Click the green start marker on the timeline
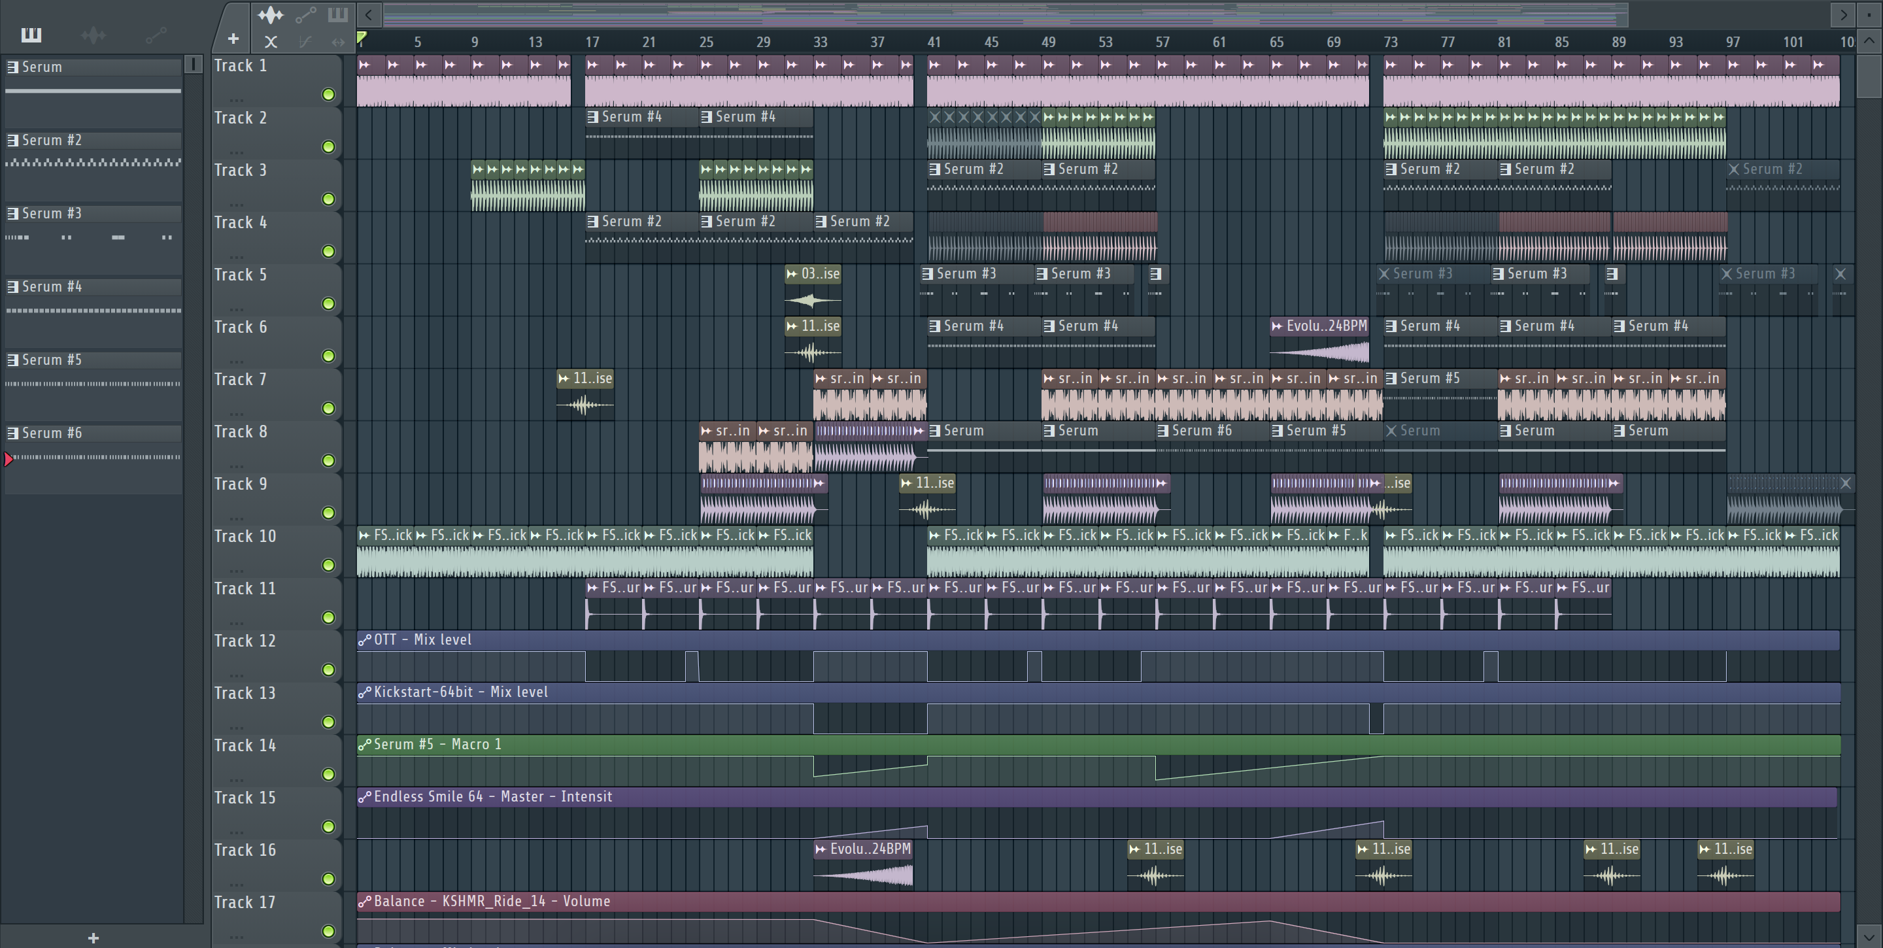1883x948 pixels. (x=361, y=37)
